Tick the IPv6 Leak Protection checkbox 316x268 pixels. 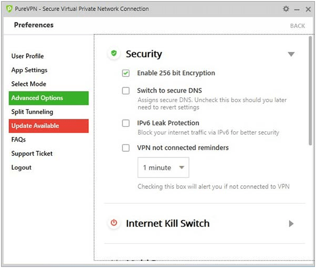[126, 123]
